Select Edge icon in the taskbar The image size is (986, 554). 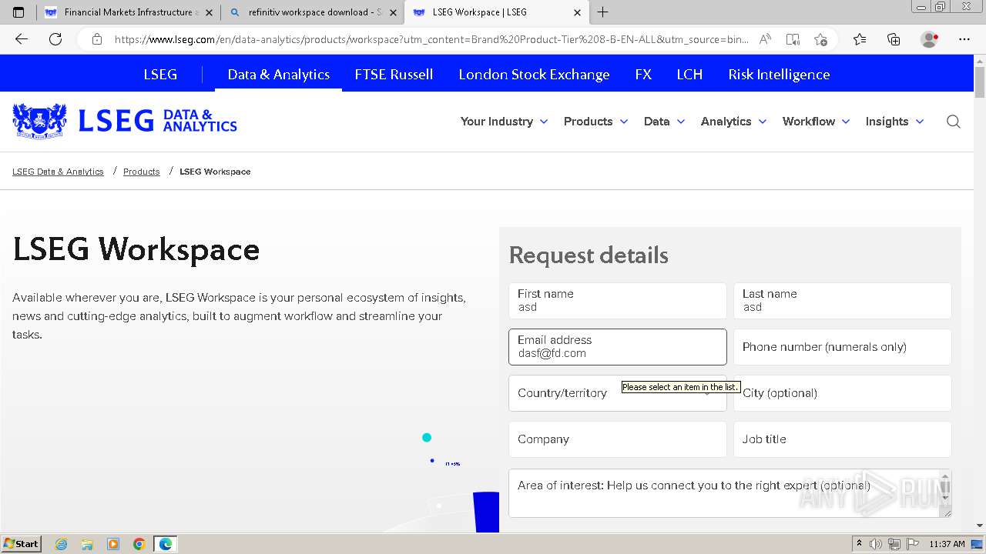pos(166,544)
